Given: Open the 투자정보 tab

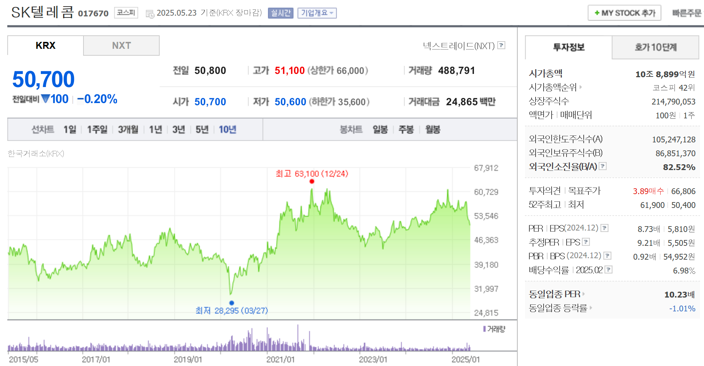Looking at the screenshot, I should click(569, 47).
